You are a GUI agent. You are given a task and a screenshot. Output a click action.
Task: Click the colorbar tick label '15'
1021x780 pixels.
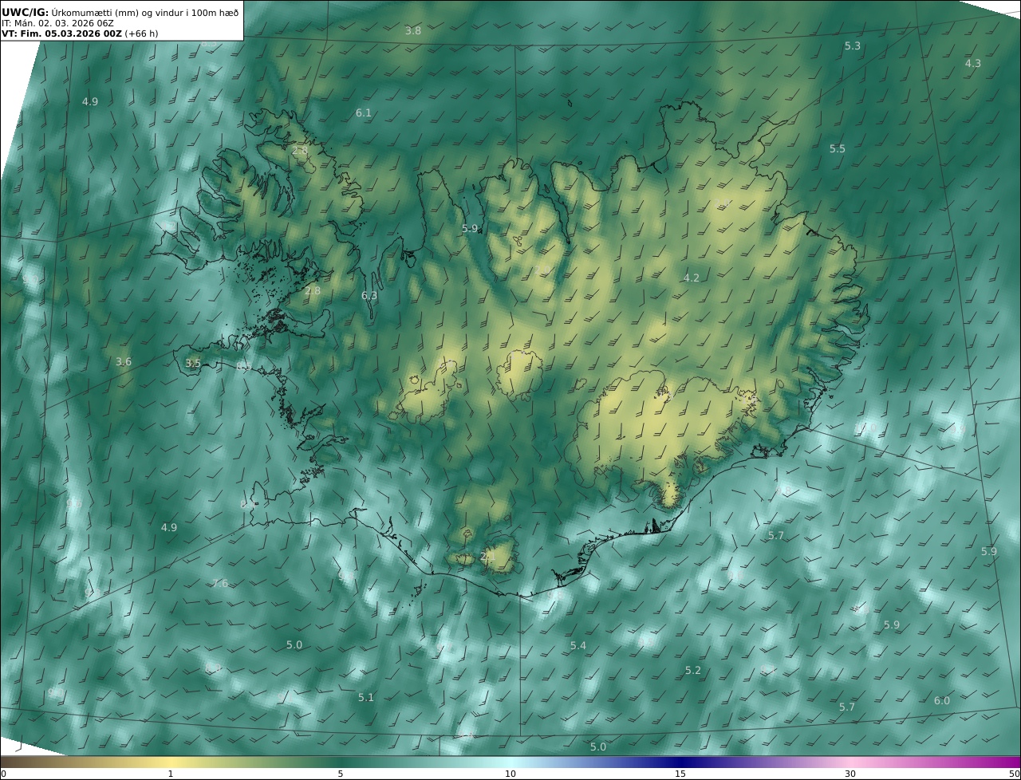coord(680,774)
